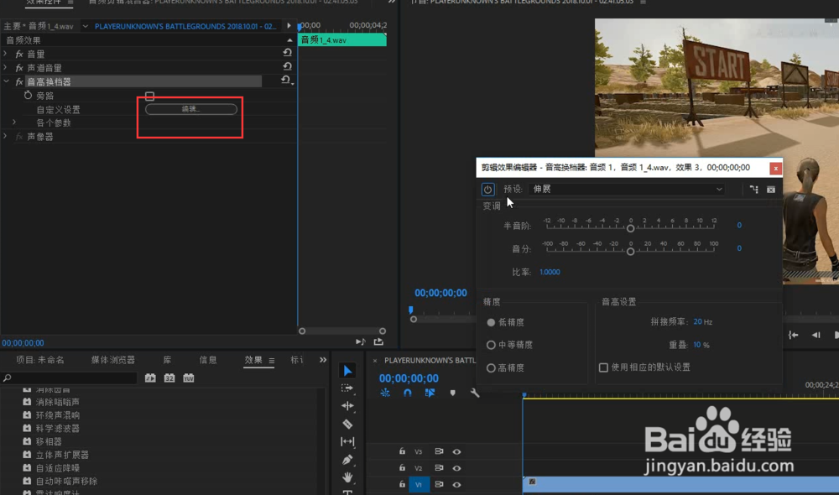The width and height of the screenshot is (839, 495).
Task: Enable 使用相应的默认设置 checkbox
Action: 603,367
